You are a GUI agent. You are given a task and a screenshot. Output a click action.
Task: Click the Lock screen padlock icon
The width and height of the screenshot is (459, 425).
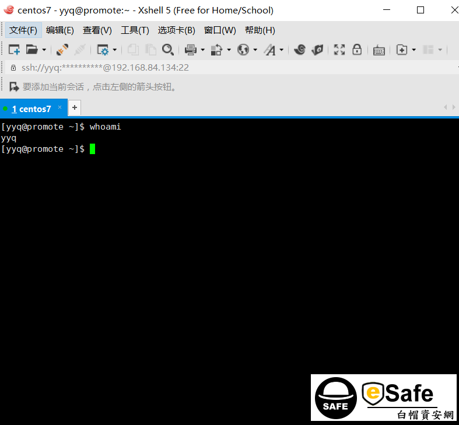[357, 50]
